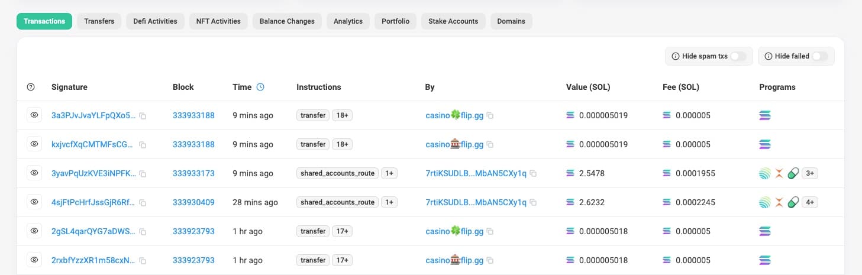The image size is (862, 275).
Task: Click shared_accounts_route tag in 3yavPqUzKVE3iNPFK row
Action: pos(337,173)
